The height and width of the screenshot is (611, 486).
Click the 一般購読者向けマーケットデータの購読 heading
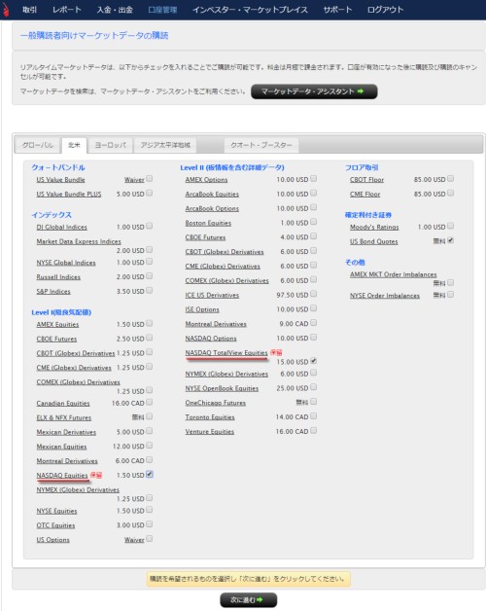94,35
